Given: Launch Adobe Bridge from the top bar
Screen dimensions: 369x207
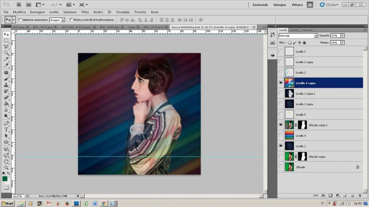Looking at the screenshot, I should click(x=19, y=5).
